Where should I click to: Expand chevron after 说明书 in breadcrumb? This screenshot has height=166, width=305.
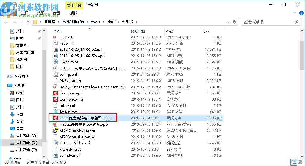(136, 22)
